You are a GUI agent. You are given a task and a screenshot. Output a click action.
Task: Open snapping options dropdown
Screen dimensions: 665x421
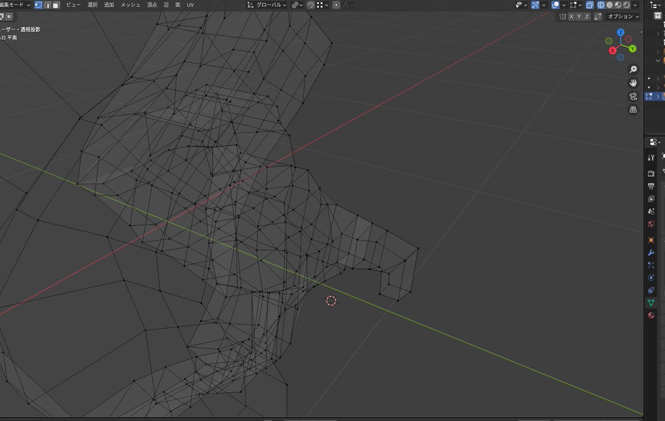pos(323,5)
